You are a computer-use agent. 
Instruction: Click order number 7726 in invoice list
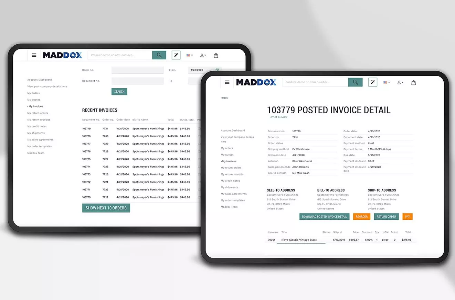coord(105,167)
